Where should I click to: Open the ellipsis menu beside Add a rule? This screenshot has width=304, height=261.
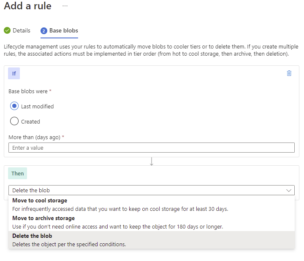click(x=65, y=6)
